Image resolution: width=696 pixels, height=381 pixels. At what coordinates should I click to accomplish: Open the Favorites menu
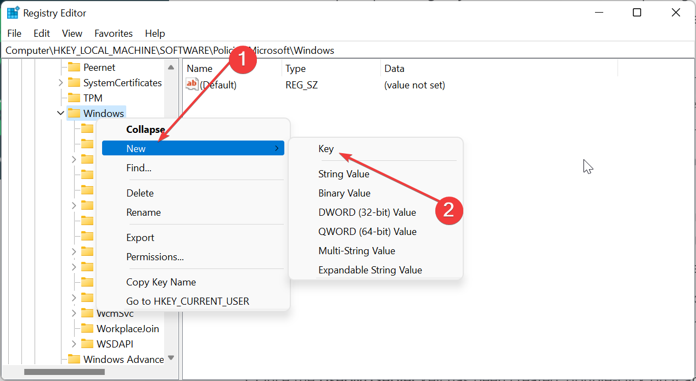pyautogui.click(x=114, y=33)
